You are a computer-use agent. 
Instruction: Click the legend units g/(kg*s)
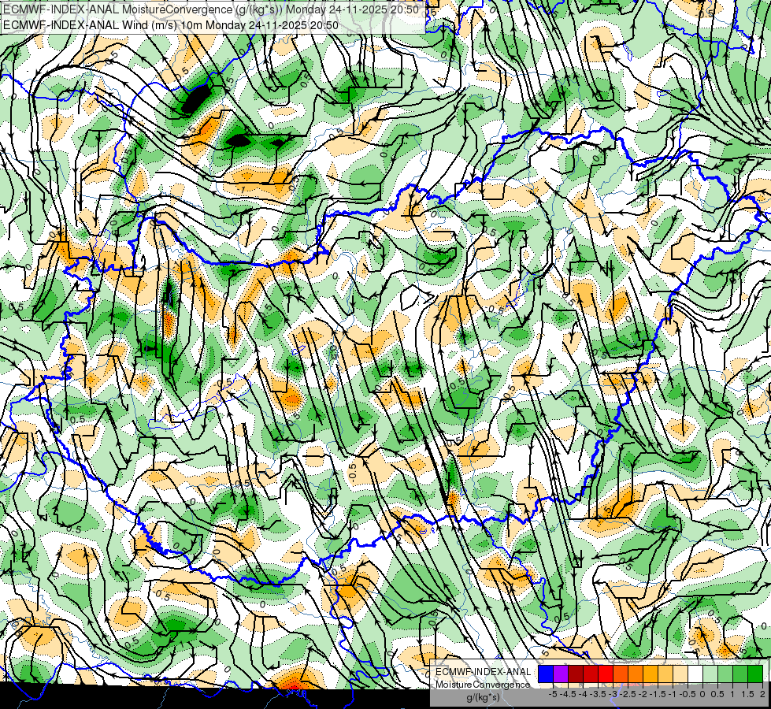pyautogui.click(x=483, y=698)
